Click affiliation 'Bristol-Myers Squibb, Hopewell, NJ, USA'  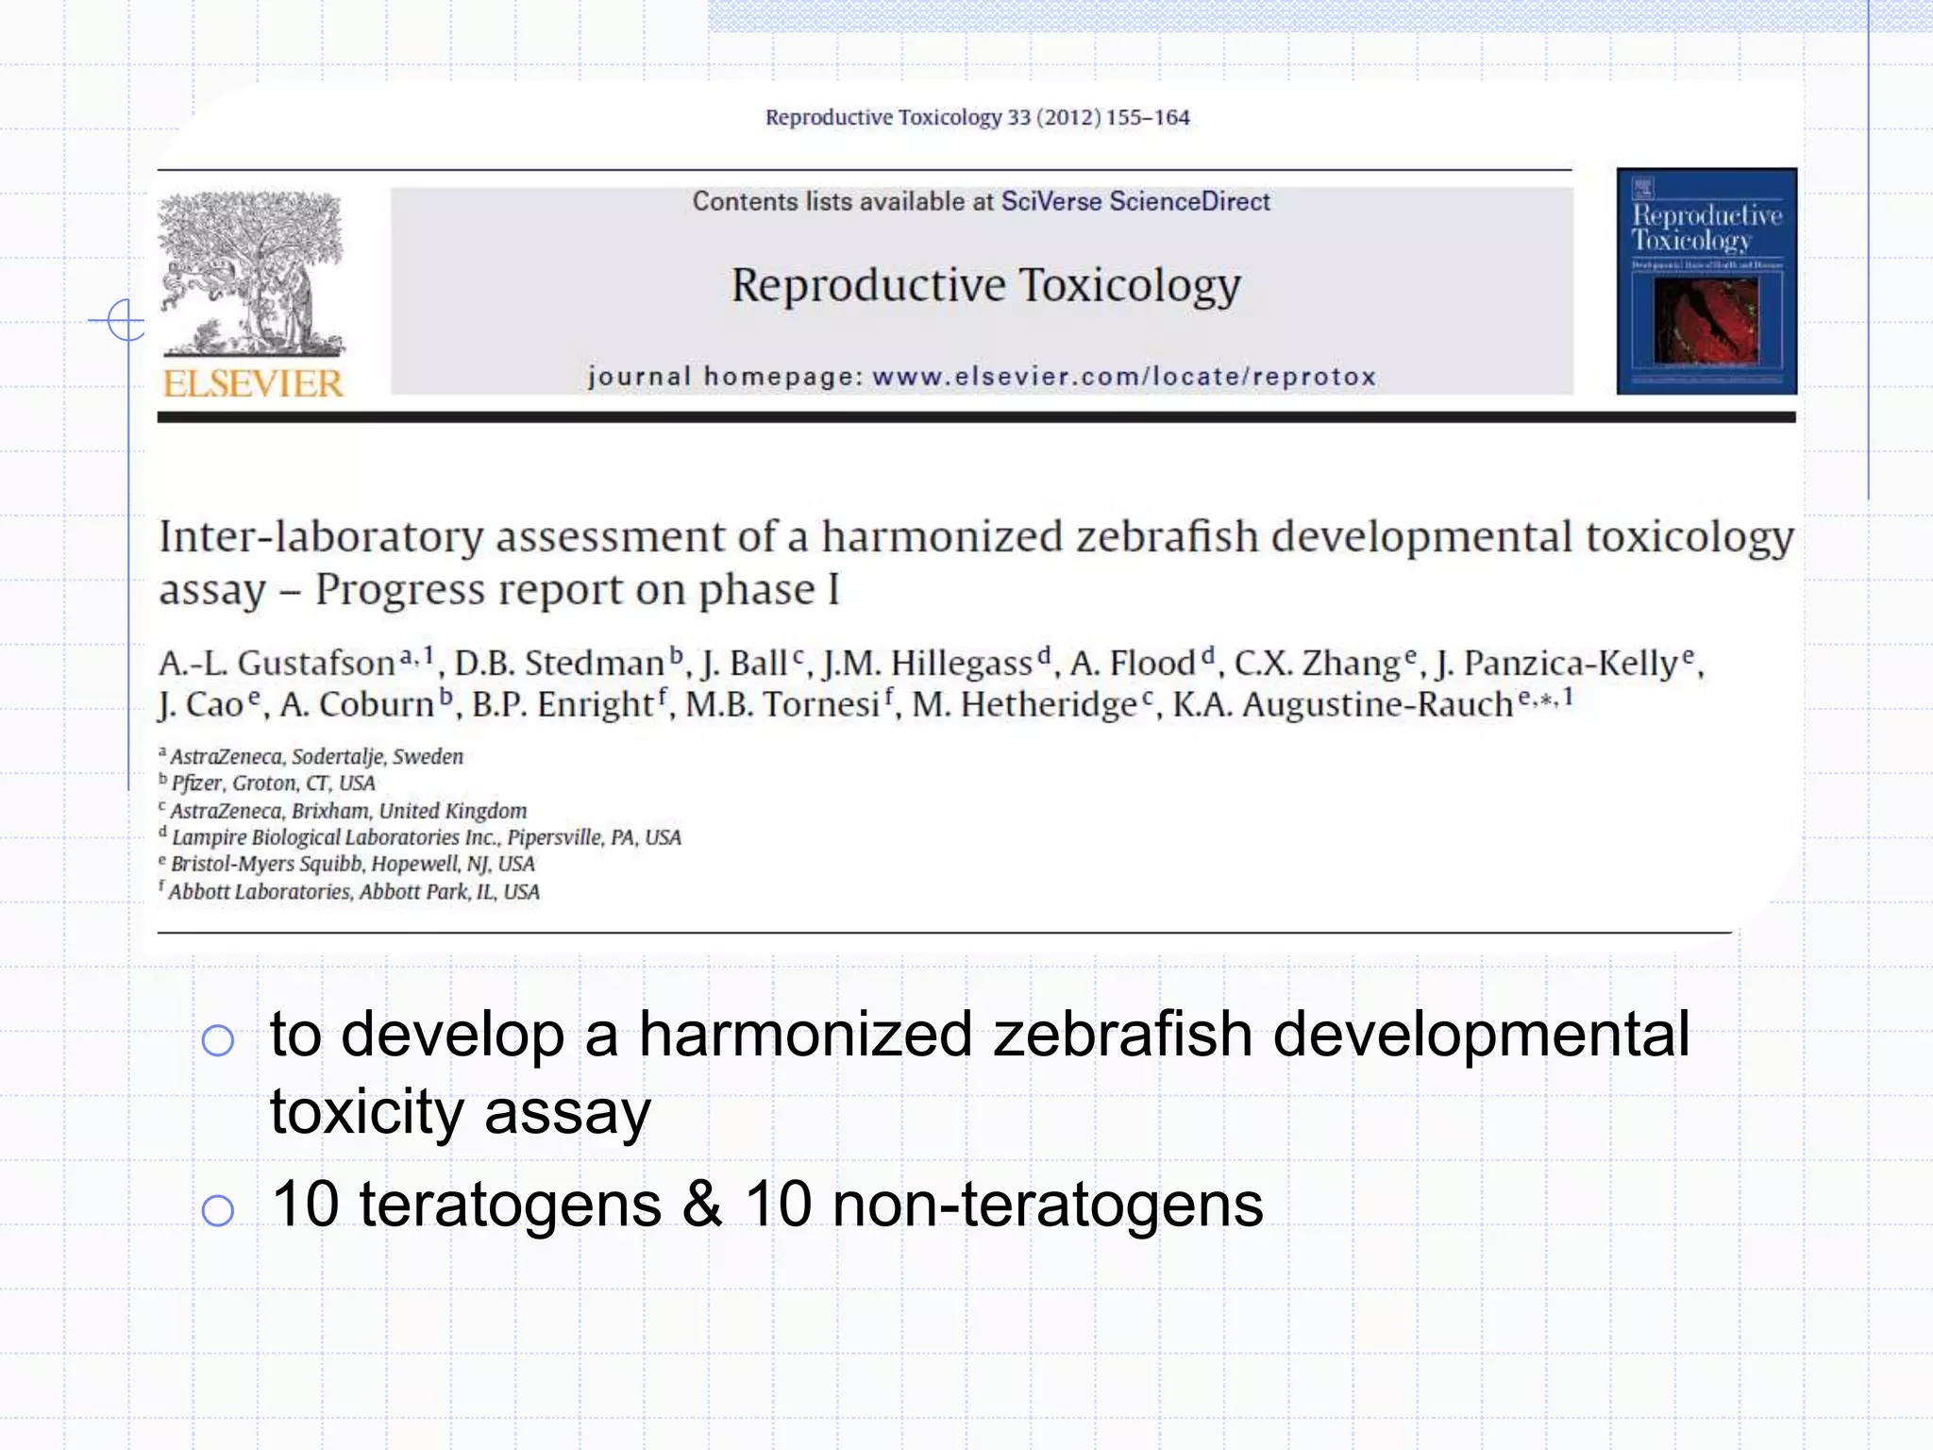pyautogui.click(x=353, y=864)
